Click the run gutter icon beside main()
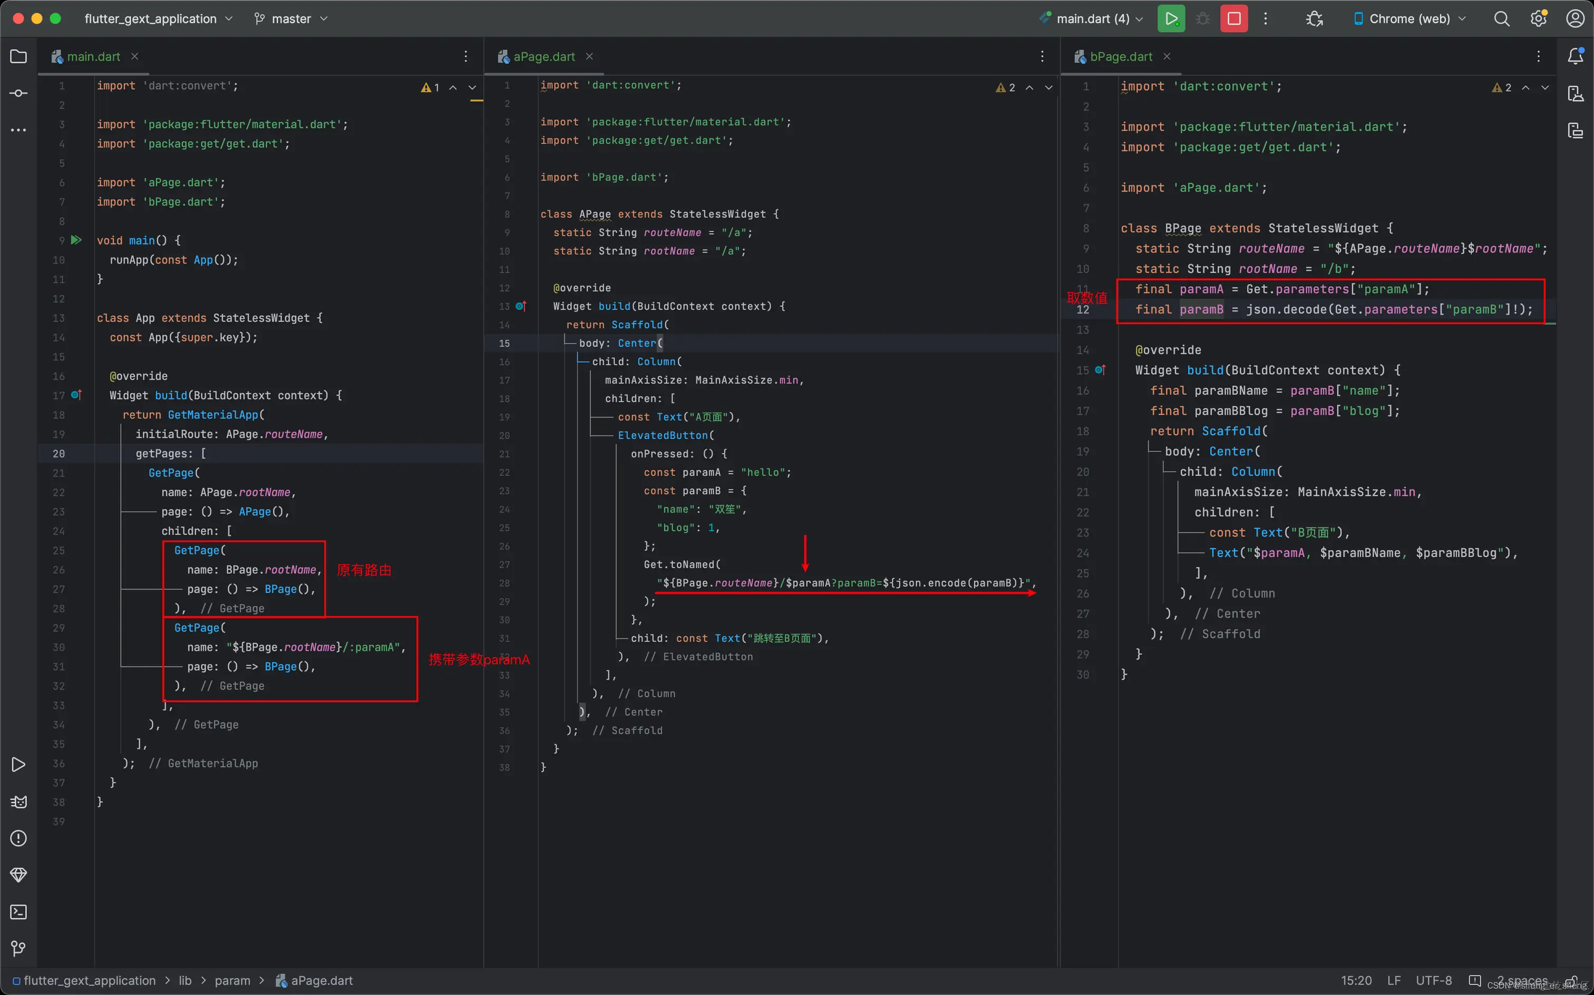Screen dimensions: 1594x995 click(x=76, y=240)
